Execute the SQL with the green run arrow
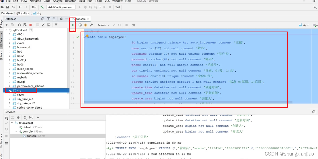318x159 pixels. pos(73,25)
